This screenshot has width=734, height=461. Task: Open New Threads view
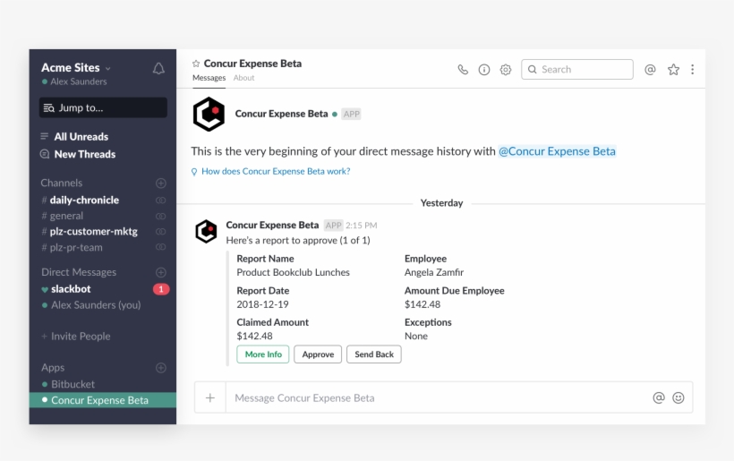85,154
